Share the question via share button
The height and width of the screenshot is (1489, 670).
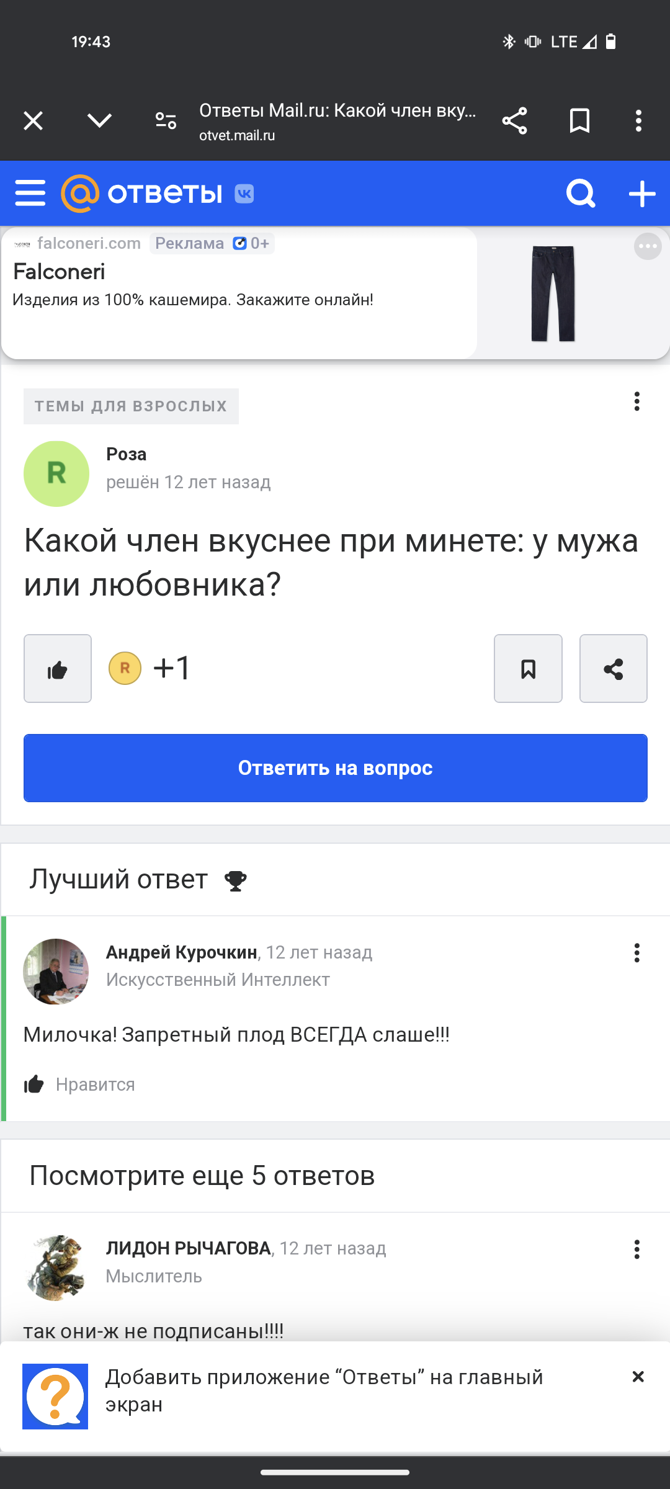[613, 669]
